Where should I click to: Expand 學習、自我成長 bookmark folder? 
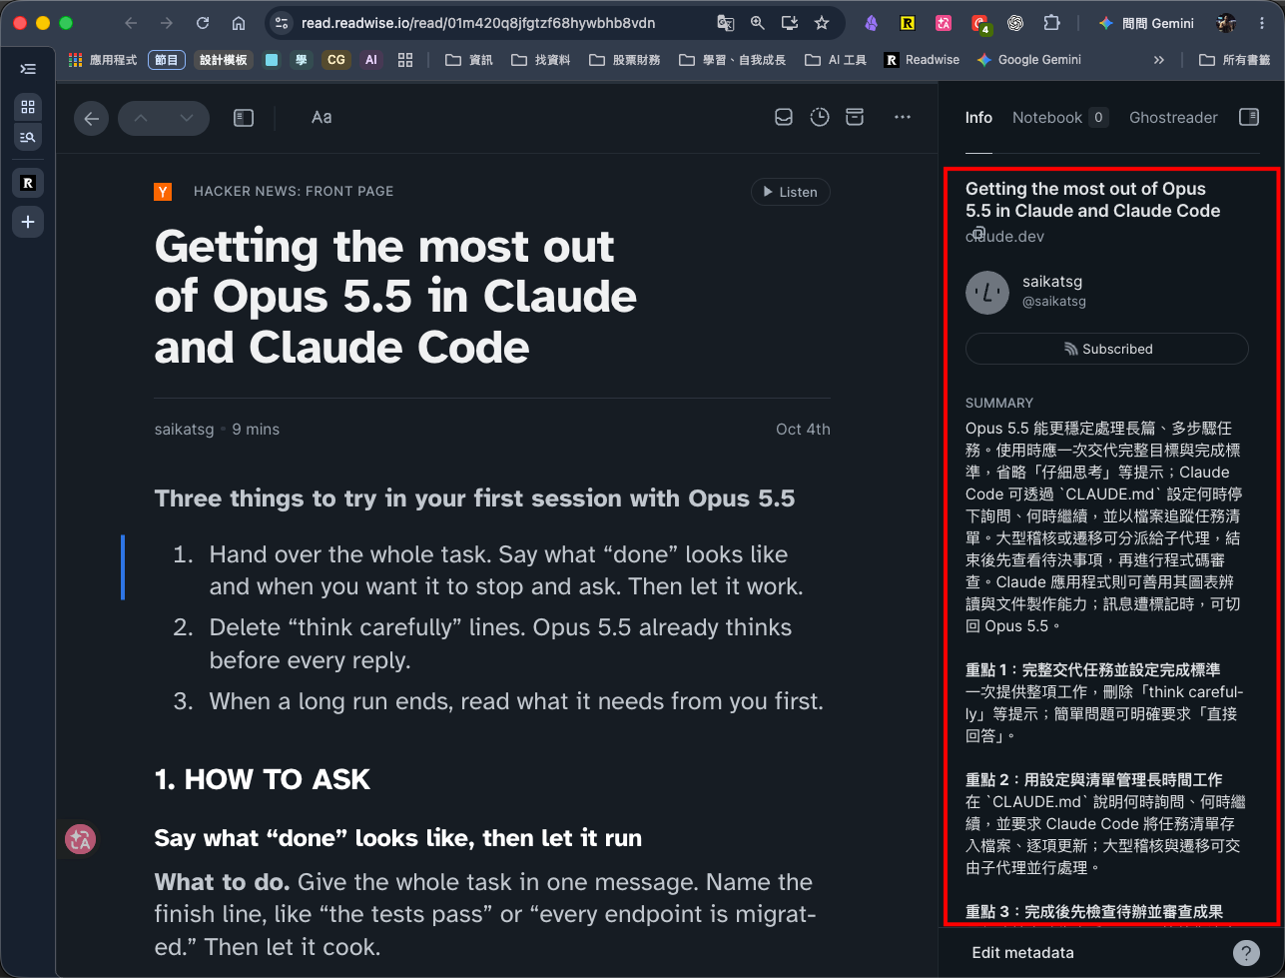733,60
